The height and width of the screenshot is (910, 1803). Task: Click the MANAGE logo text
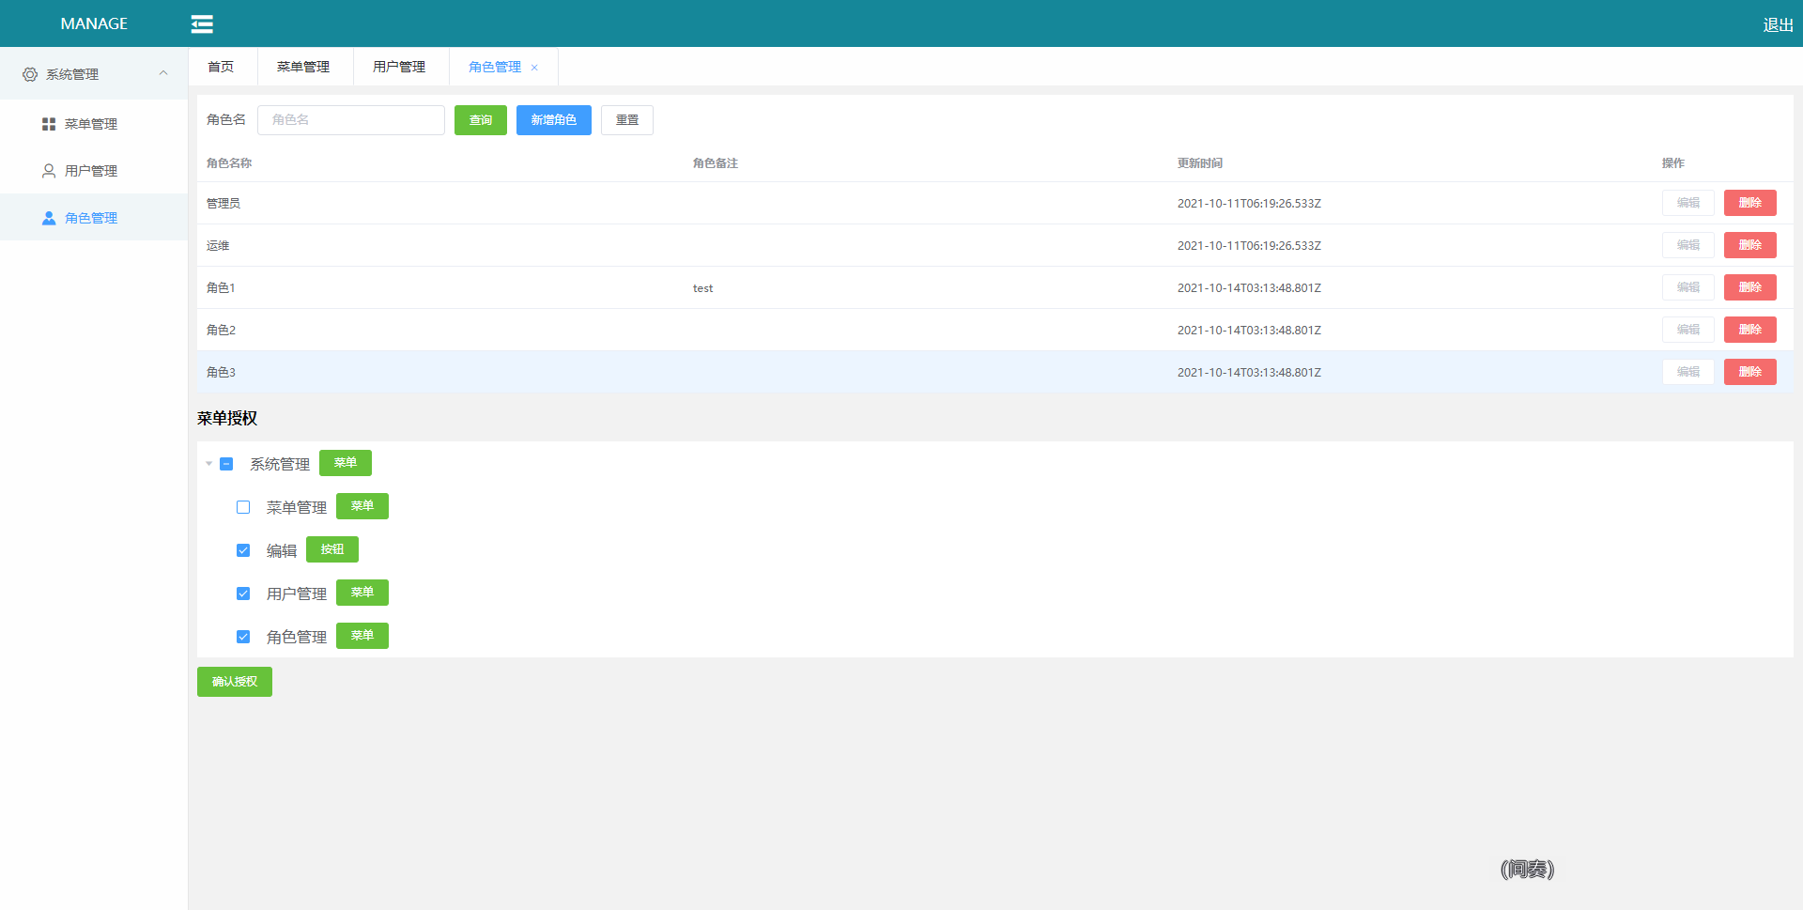[94, 23]
